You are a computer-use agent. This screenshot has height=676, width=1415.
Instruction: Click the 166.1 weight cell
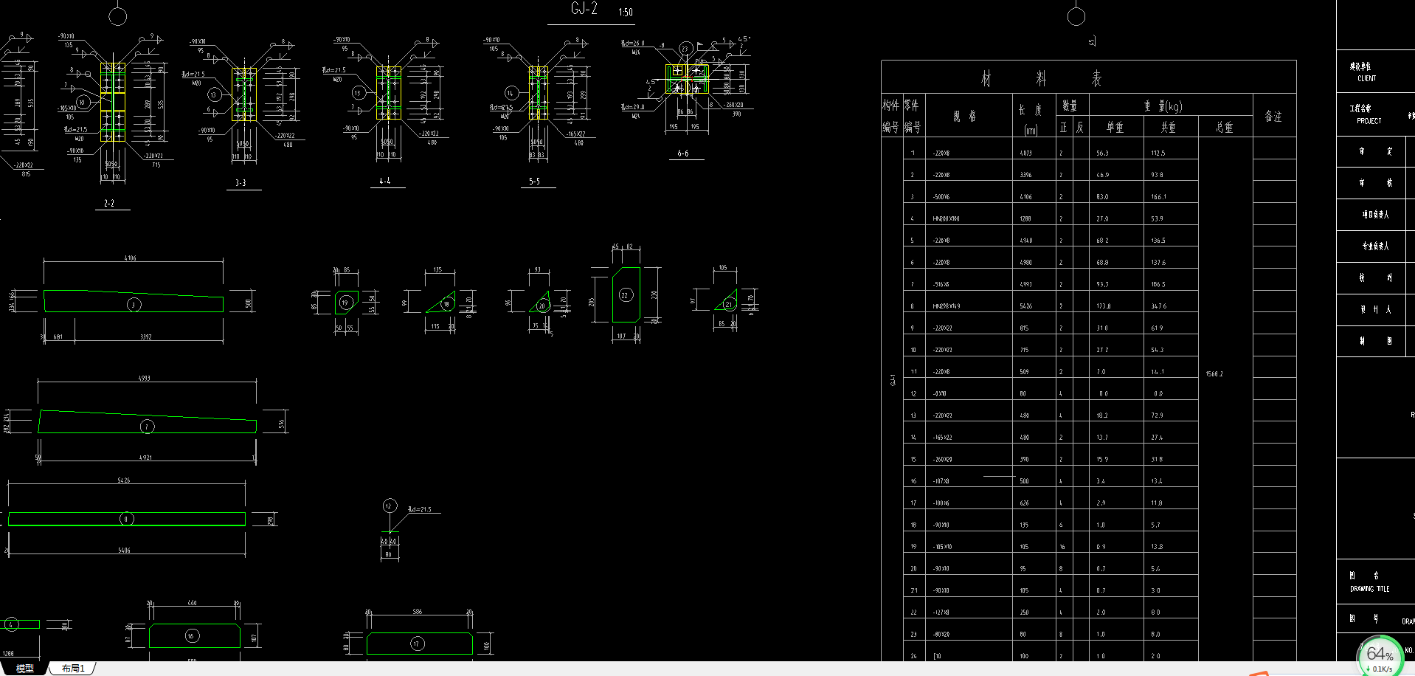pos(1159,197)
